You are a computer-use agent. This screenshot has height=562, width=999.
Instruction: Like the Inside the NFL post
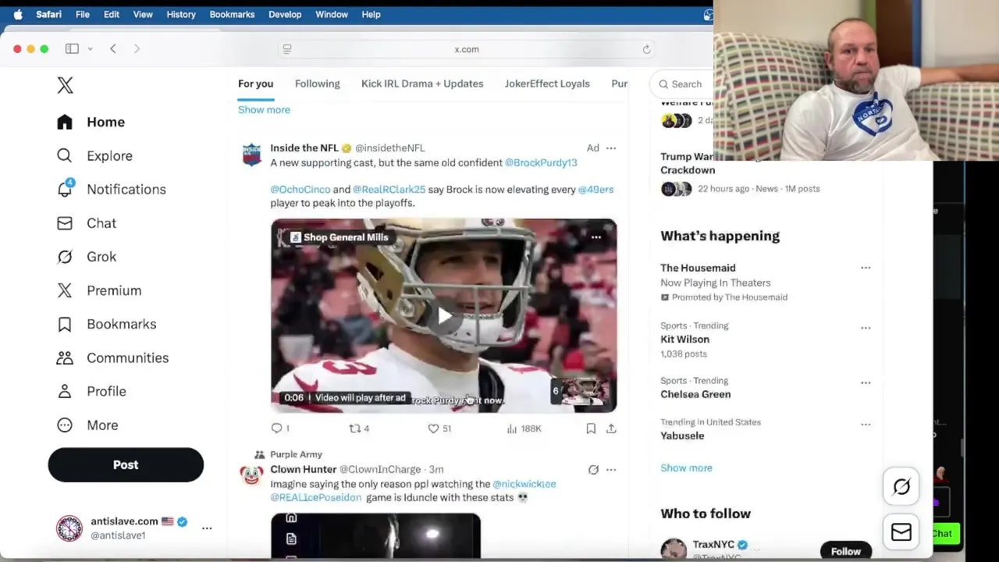(439, 428)
